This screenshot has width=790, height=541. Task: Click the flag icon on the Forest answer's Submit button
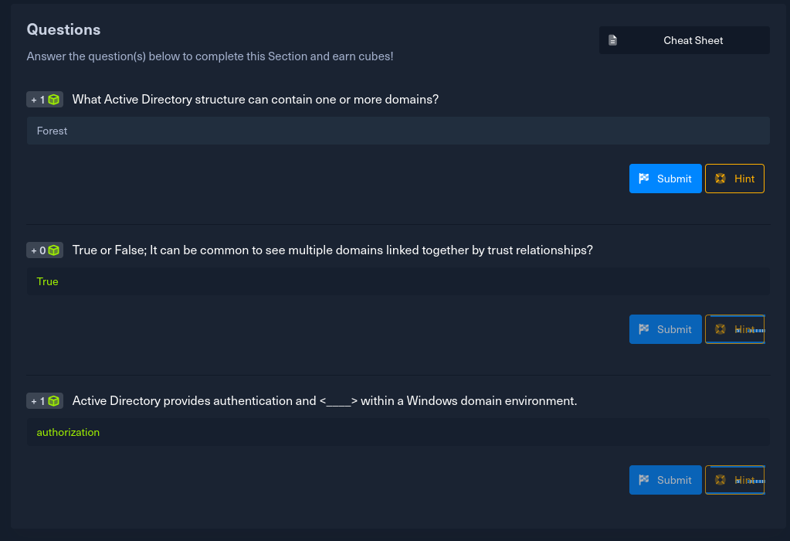pos(644,179)
